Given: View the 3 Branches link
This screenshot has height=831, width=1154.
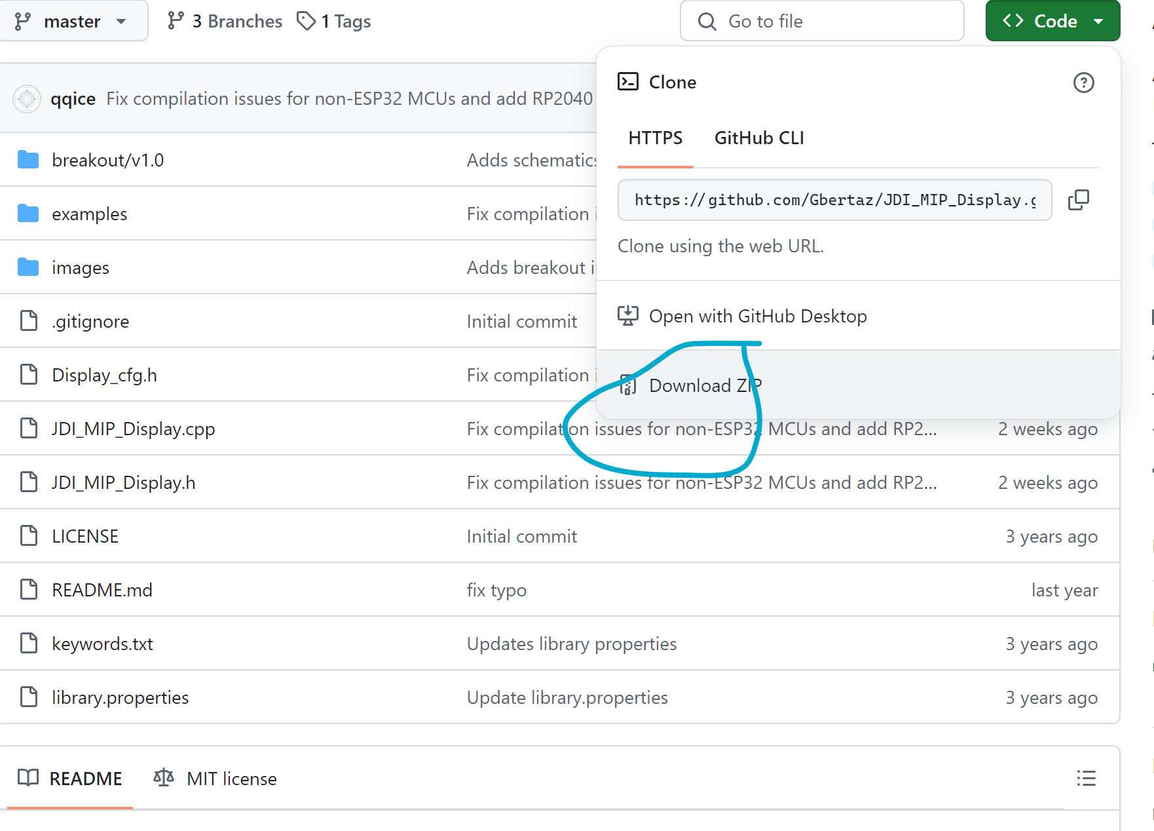Looking at the screenshot, I should [x=225, y=21].
